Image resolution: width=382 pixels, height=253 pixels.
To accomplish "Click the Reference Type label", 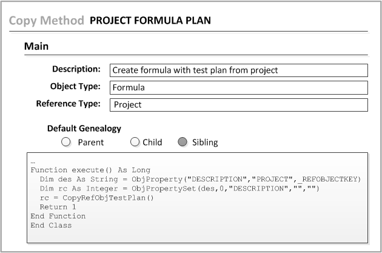I will [68, 103].
